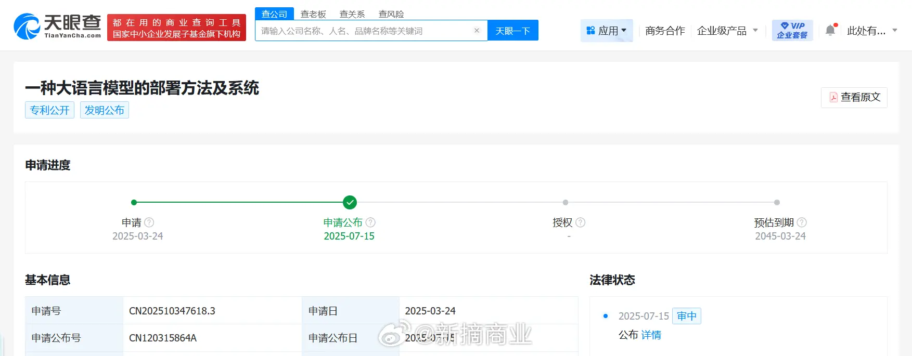This screenshot has height=356, width=912.
Task: Clear the search box with the X icon
Action: click(477, 31)
